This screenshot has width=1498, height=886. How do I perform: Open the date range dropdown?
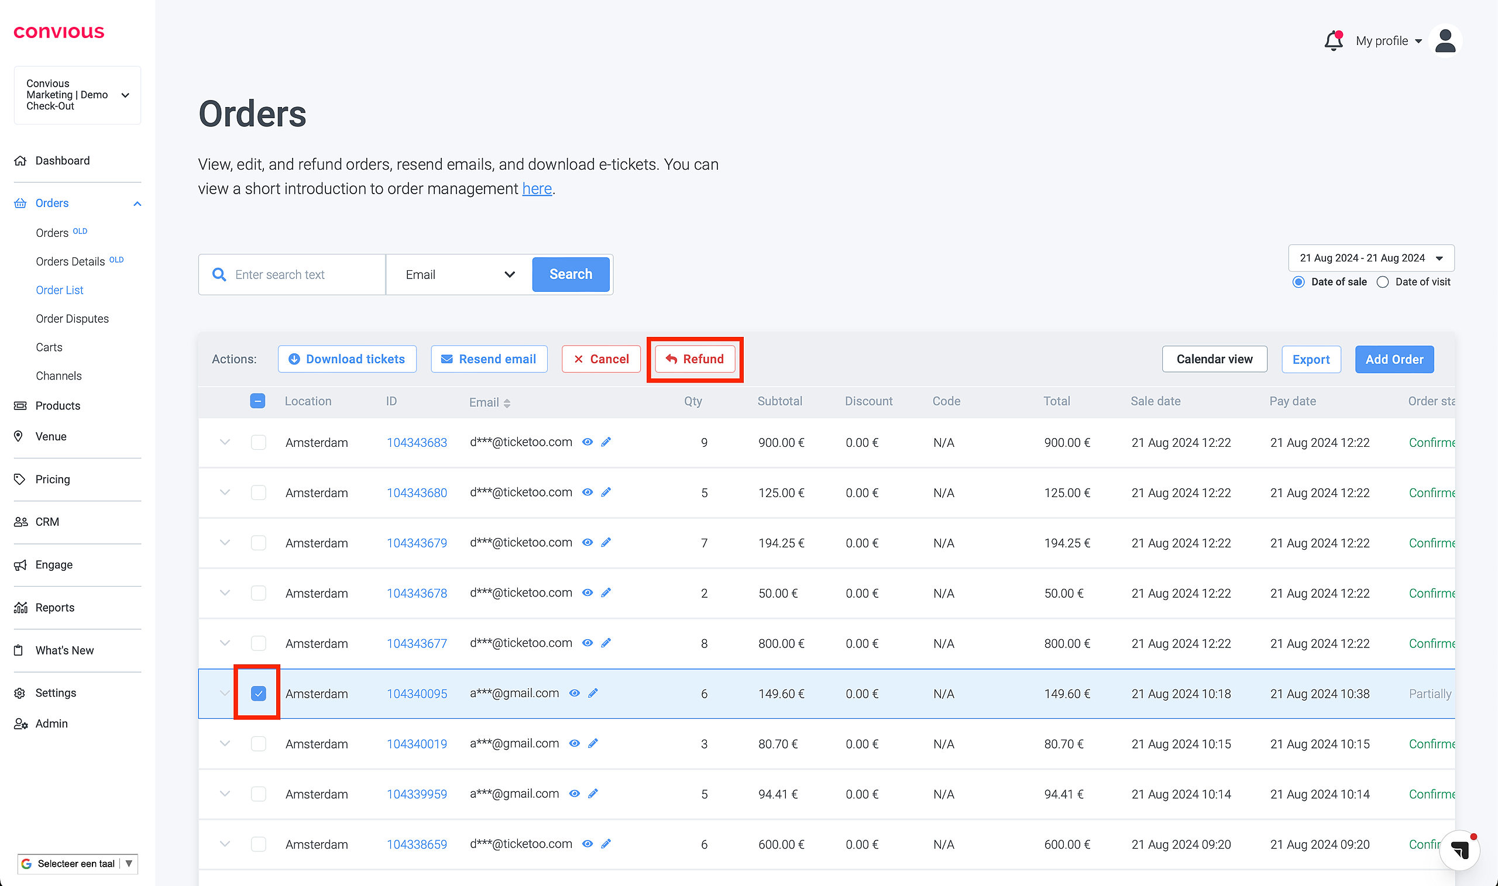(x=1371, y=258)
